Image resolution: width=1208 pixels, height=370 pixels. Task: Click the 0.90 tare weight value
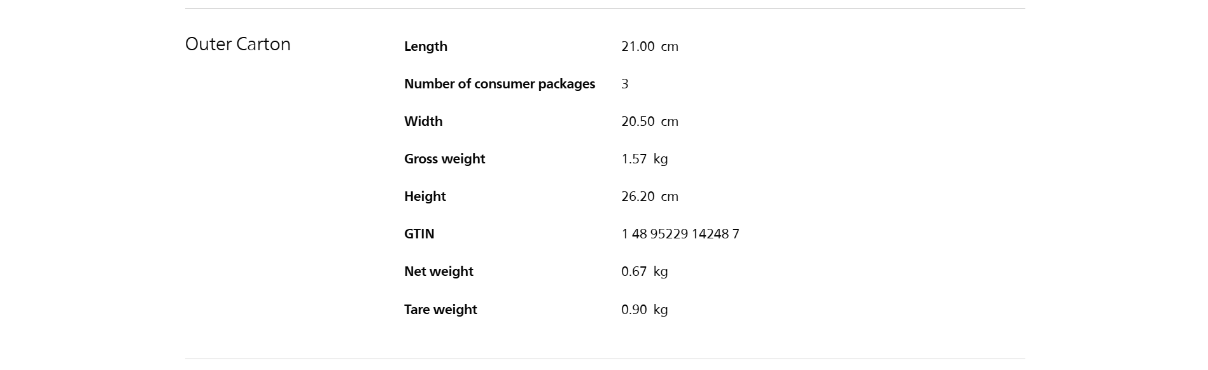633,310
